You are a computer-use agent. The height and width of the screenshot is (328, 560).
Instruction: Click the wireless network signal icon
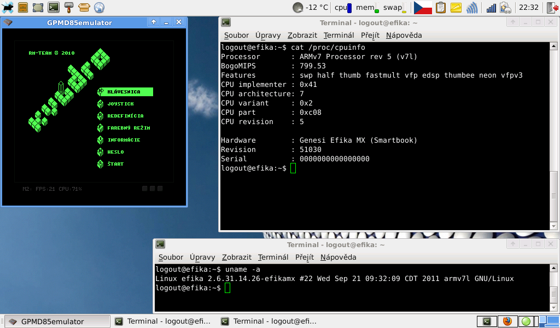click(471, 7)
